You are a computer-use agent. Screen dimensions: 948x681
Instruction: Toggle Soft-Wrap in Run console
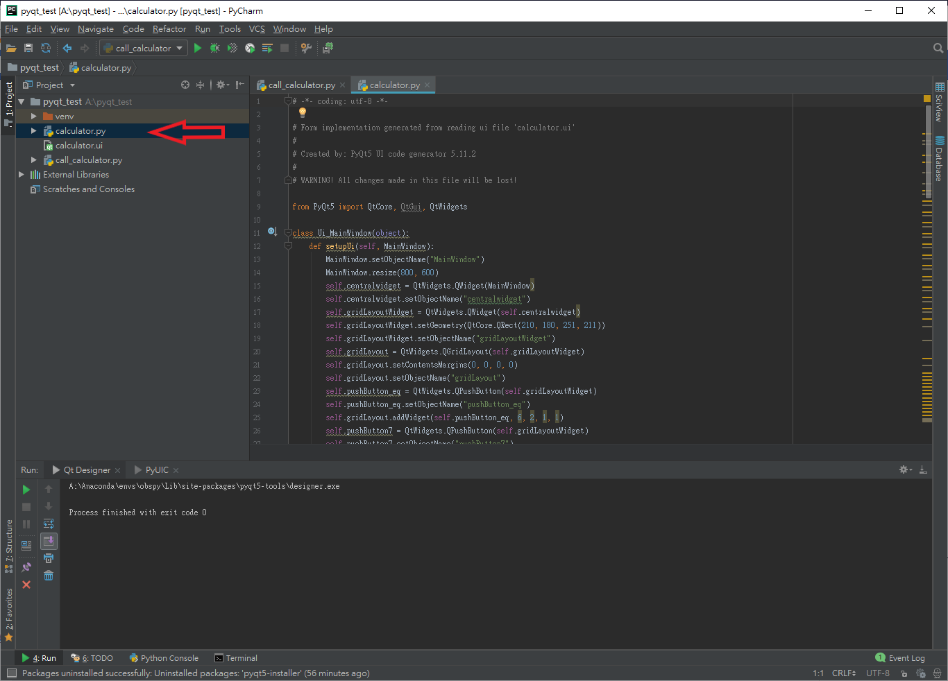click(x=49, y=524)
